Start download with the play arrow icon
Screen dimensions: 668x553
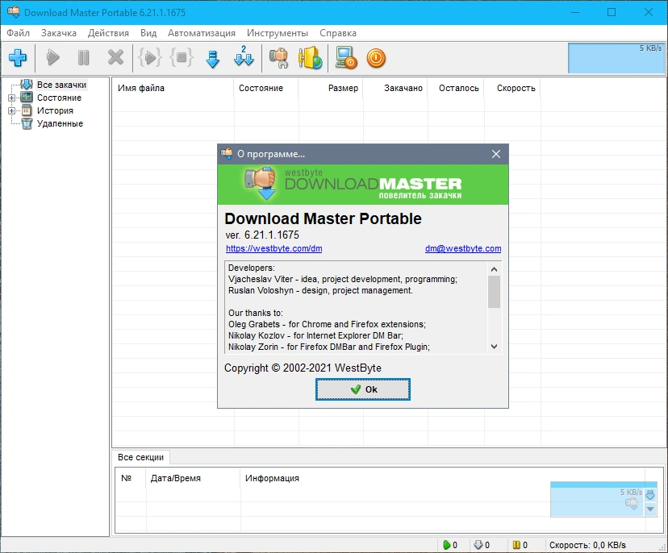tap(52, 57)
